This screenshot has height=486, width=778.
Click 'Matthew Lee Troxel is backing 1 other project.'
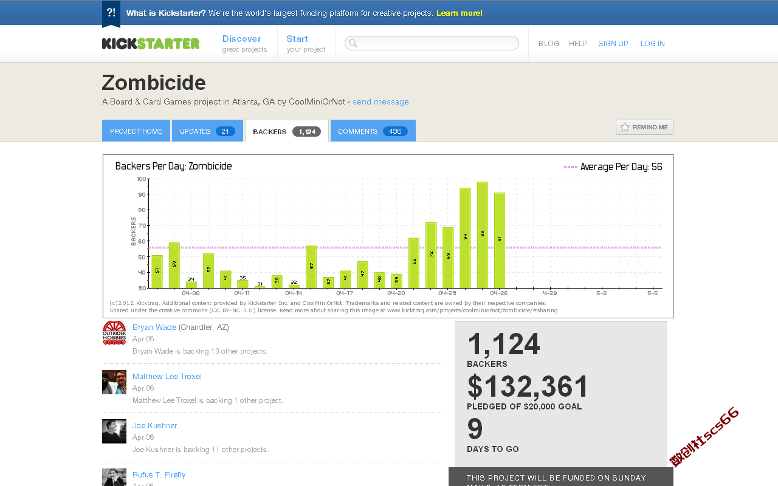(208, 400)
